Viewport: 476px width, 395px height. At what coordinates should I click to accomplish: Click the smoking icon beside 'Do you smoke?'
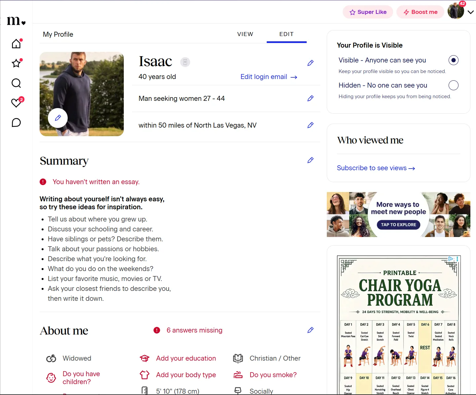[238, 375]
